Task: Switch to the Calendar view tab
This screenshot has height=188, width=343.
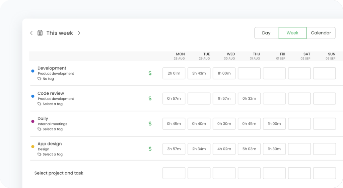Action: (x=321, y=33)
